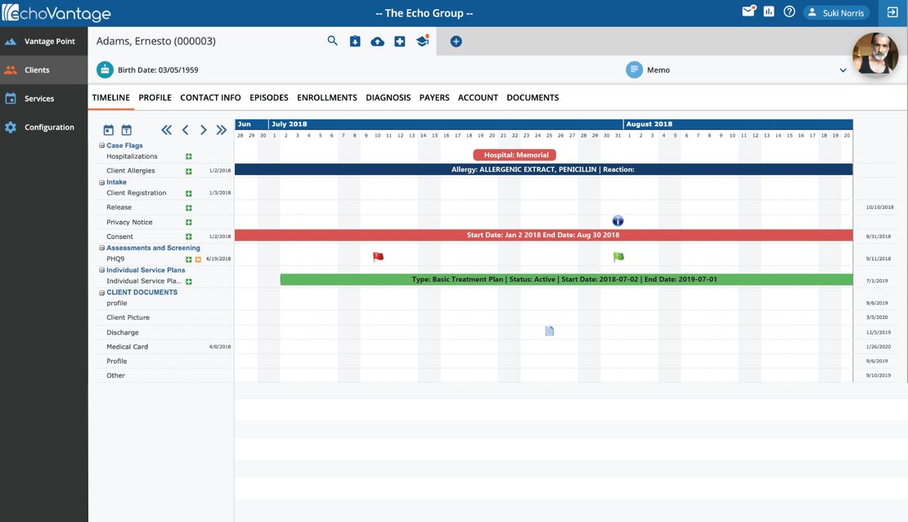Viewport: 908px width, 522px height.
Task: Click the logout icon in header
Action: (892, 12)
